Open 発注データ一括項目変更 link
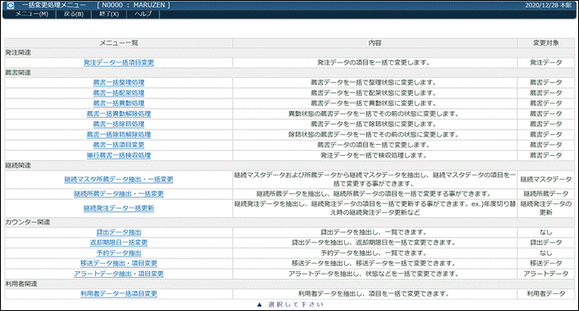Viewport: 579px width, 311px height. (119, 63)
